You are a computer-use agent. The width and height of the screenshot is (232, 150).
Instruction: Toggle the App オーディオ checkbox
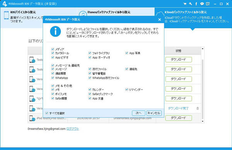point(90,57)
